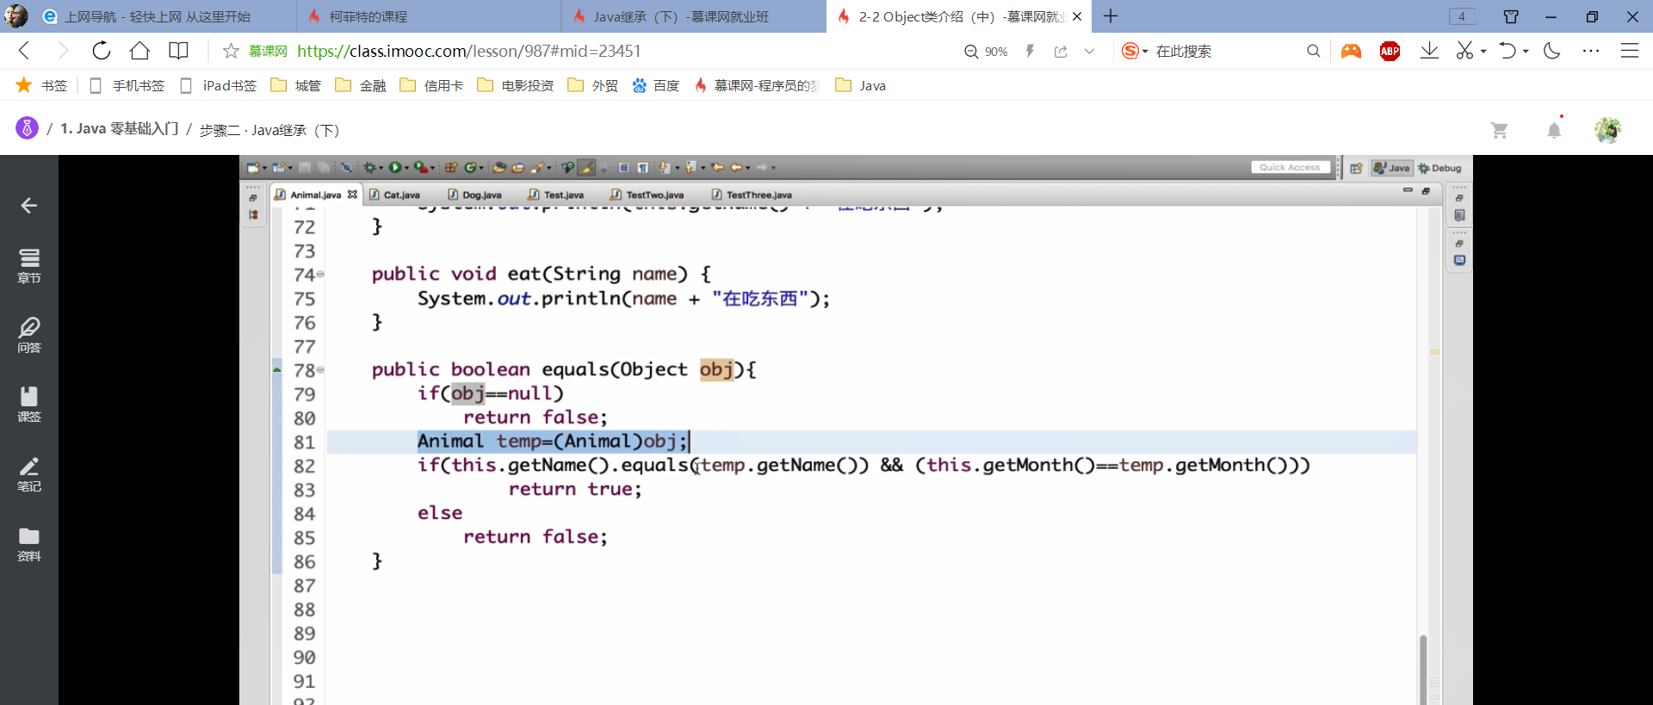This screenshot has height=705, width=1653.
Task: Click the Debug bug icon in Eclipse toolbar
Action: 369,167
